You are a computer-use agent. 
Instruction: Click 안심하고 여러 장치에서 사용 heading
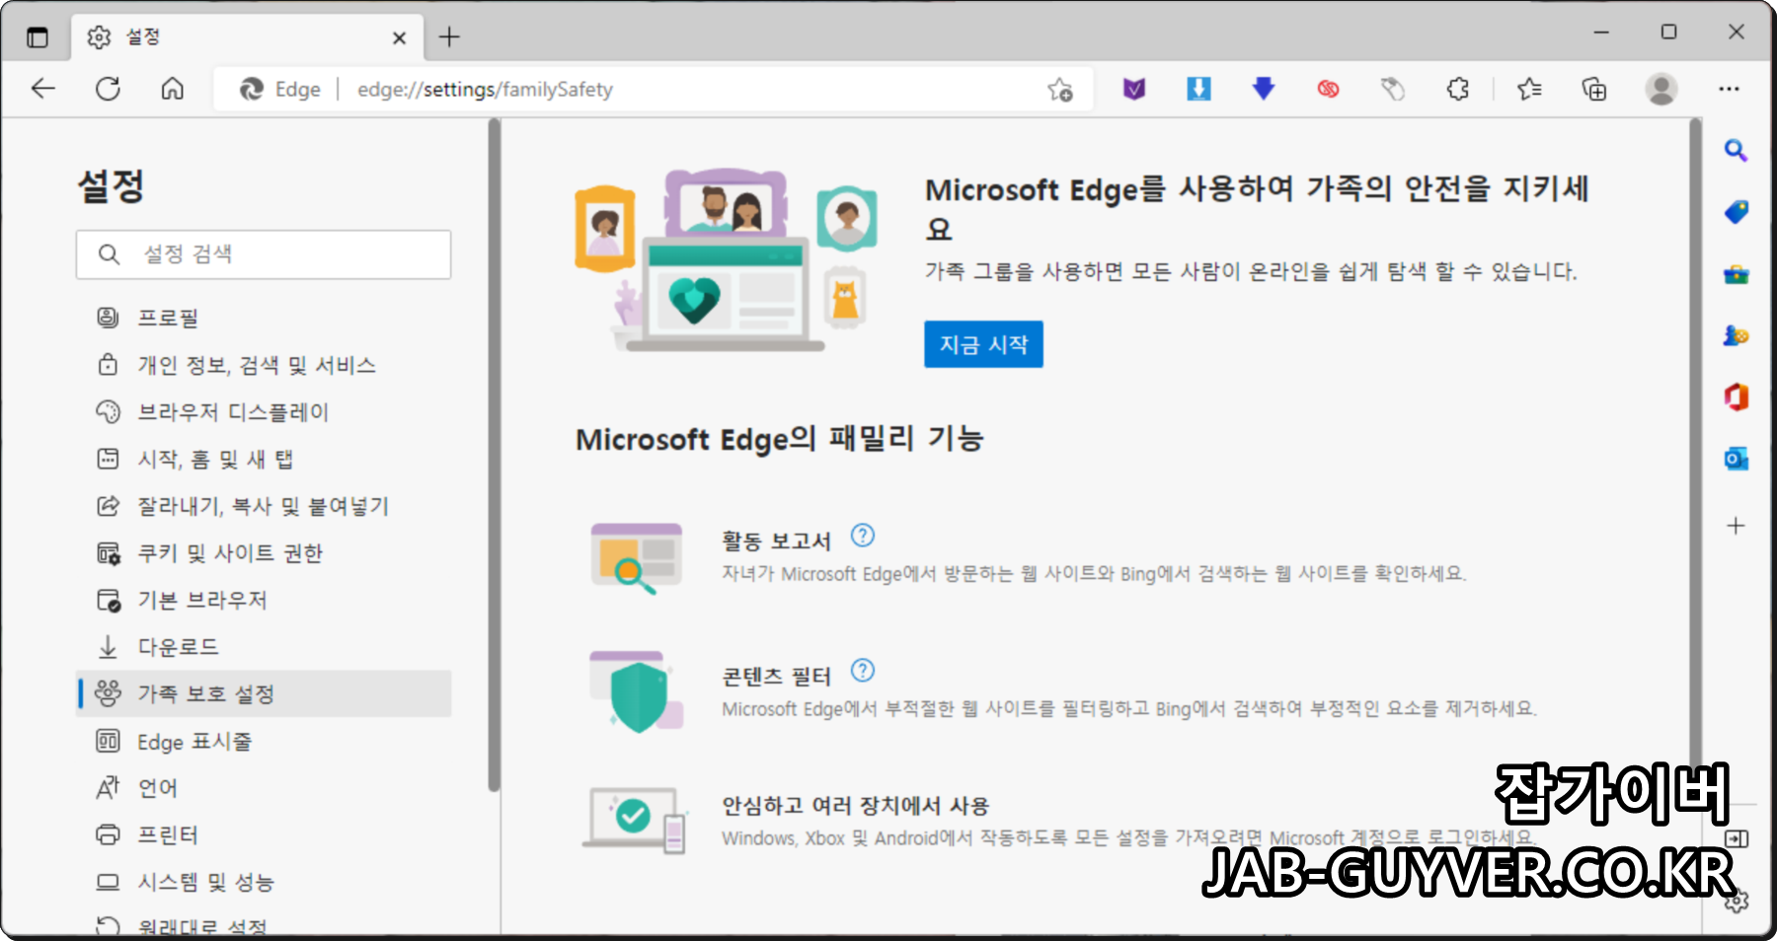point(855,806)
